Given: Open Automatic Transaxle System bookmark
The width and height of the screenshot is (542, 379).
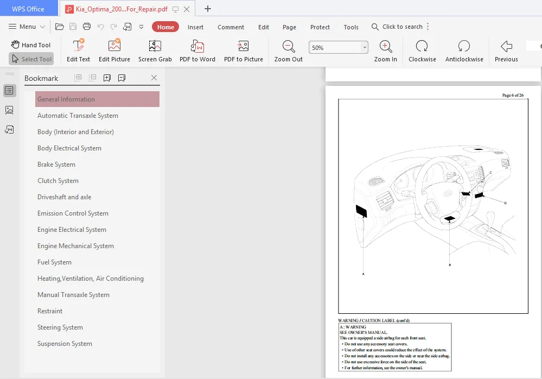Looking at the screenshot, I should (x=78, y=116).
